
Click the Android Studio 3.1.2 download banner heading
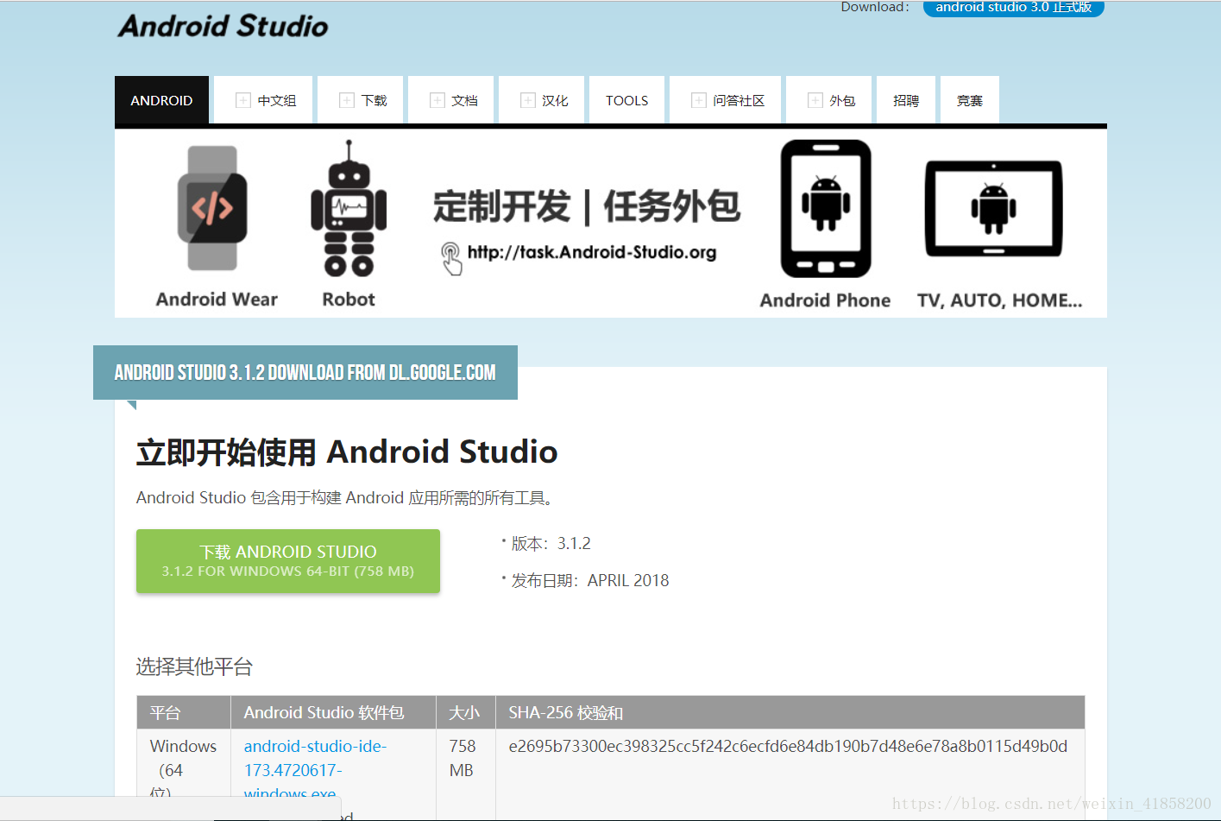click(x=305, y=372)
